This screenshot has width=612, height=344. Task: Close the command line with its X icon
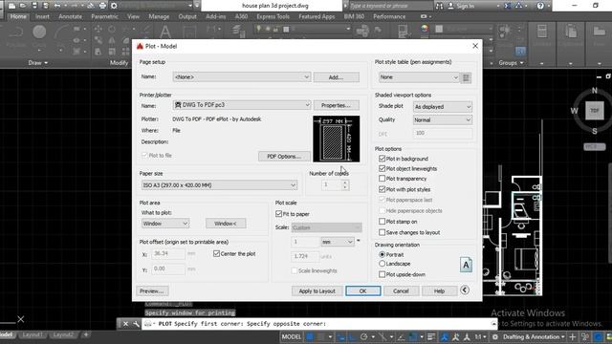click(x=125, y=324)
